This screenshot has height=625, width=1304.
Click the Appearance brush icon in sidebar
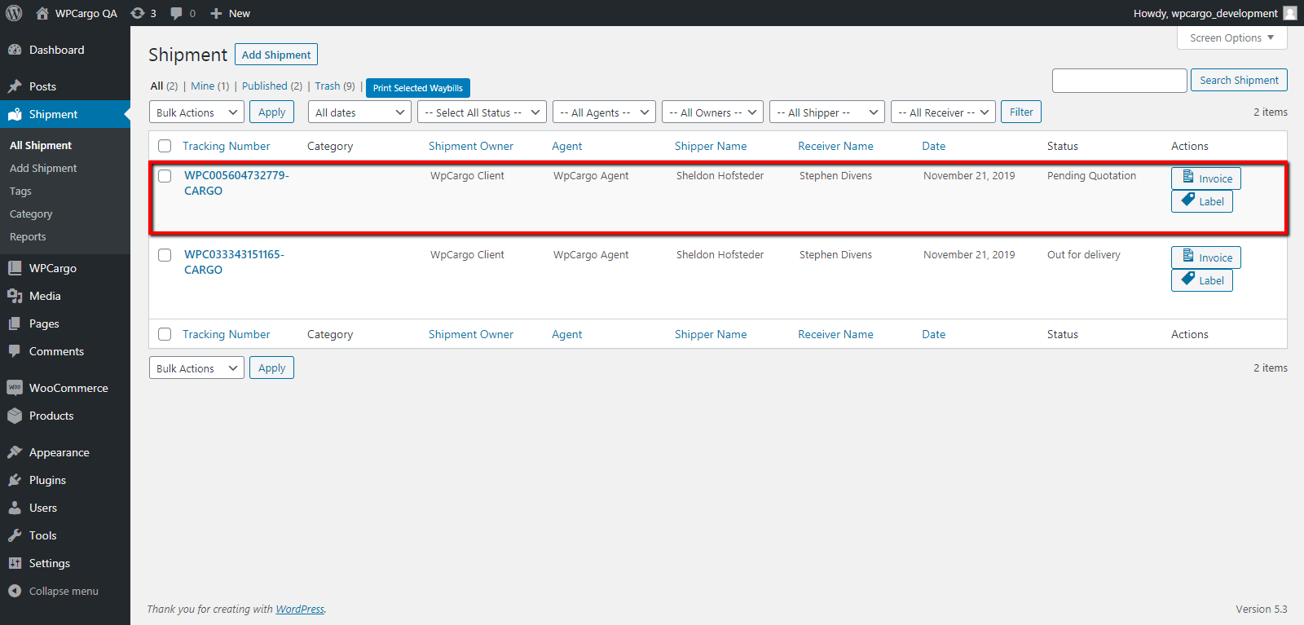15,452
